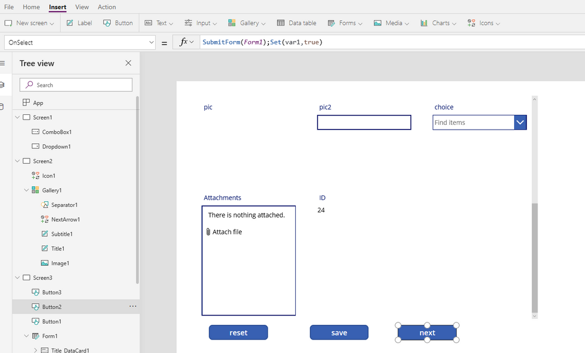Open the Text controls dropdown

pyautogui.click(x=159, y=23)
